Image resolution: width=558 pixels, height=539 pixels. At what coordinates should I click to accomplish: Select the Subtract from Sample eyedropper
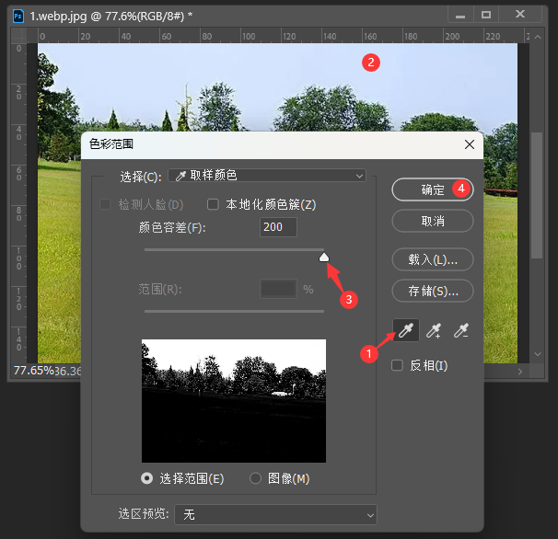[461, 330]
